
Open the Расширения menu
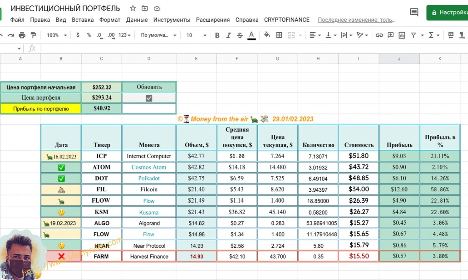coord(213,20)
